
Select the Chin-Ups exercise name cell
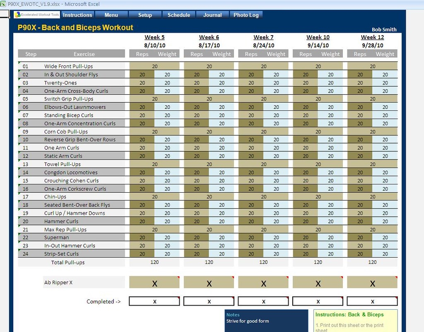pyautogui.click(x=55, y=197)
